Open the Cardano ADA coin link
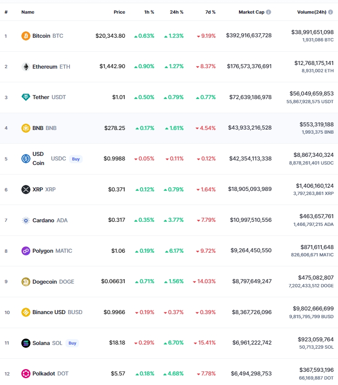338x385 pixels. point(50,220)
